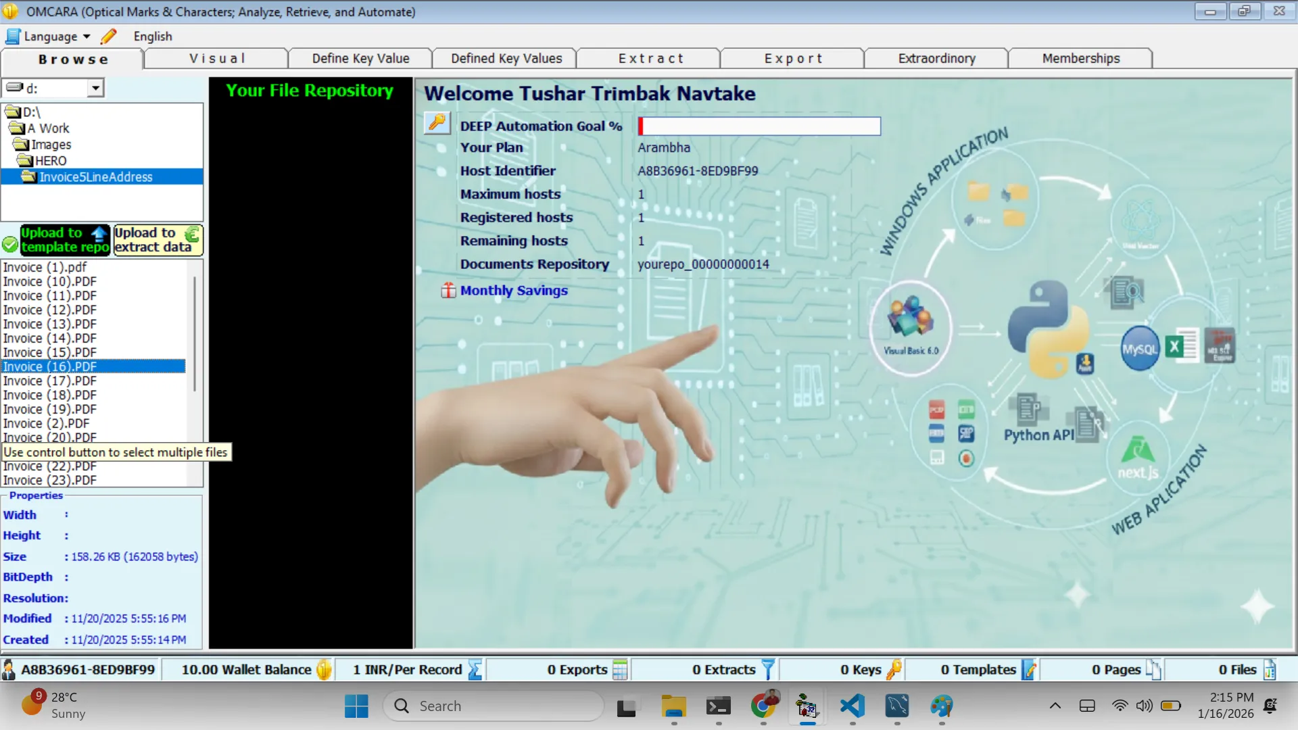This screenshot has height=730, width=1298.
Task: Select Invoice (1).pdf in file list
Action: (x=45, y=267)
